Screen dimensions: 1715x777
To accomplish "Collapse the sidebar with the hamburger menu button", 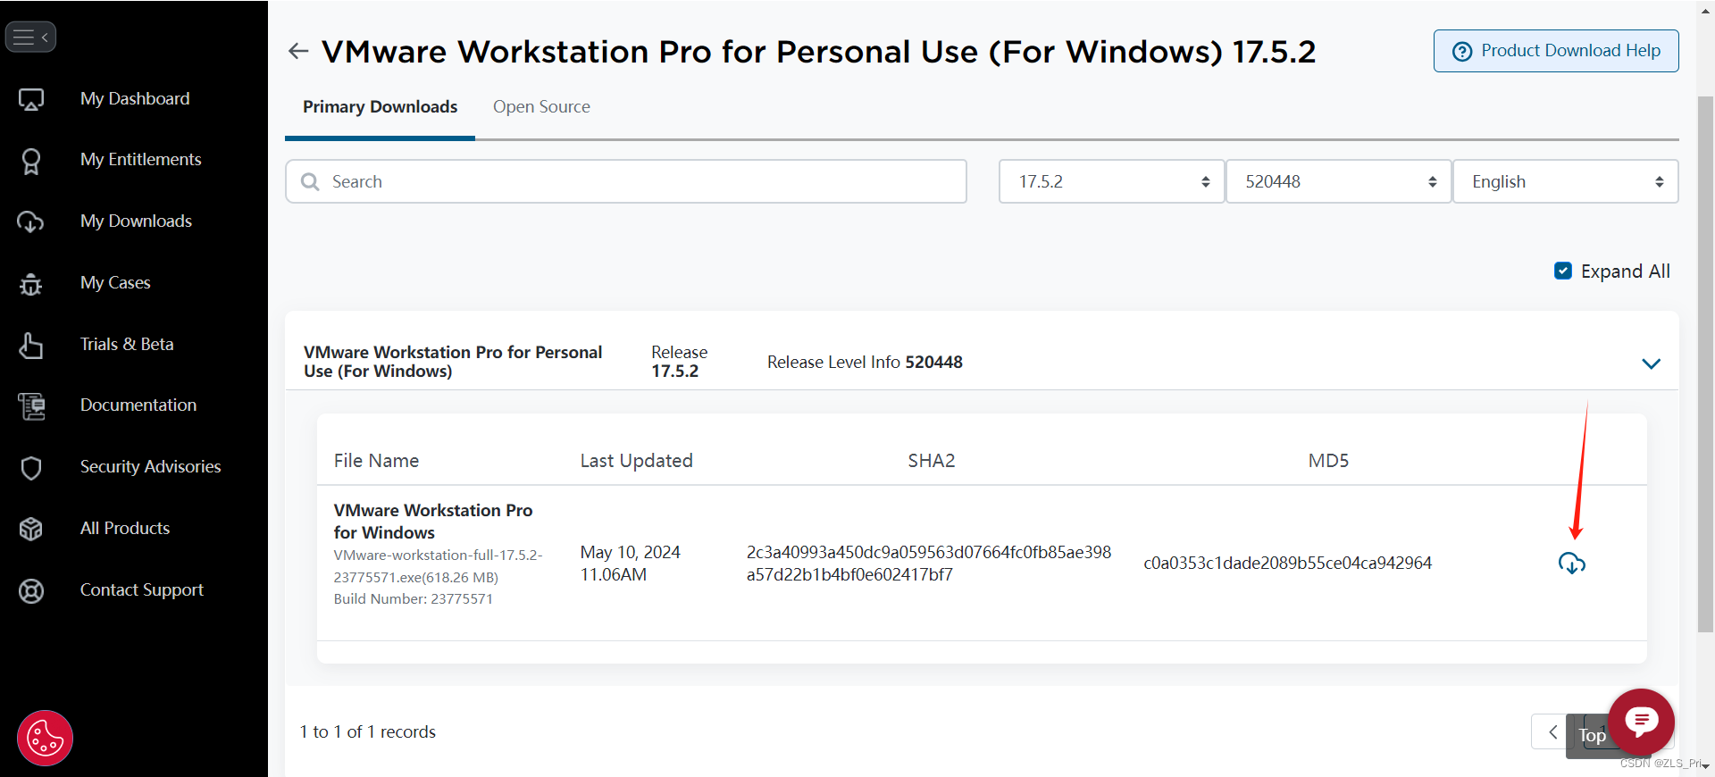I will pyautogui.click(x=30, y=37).
